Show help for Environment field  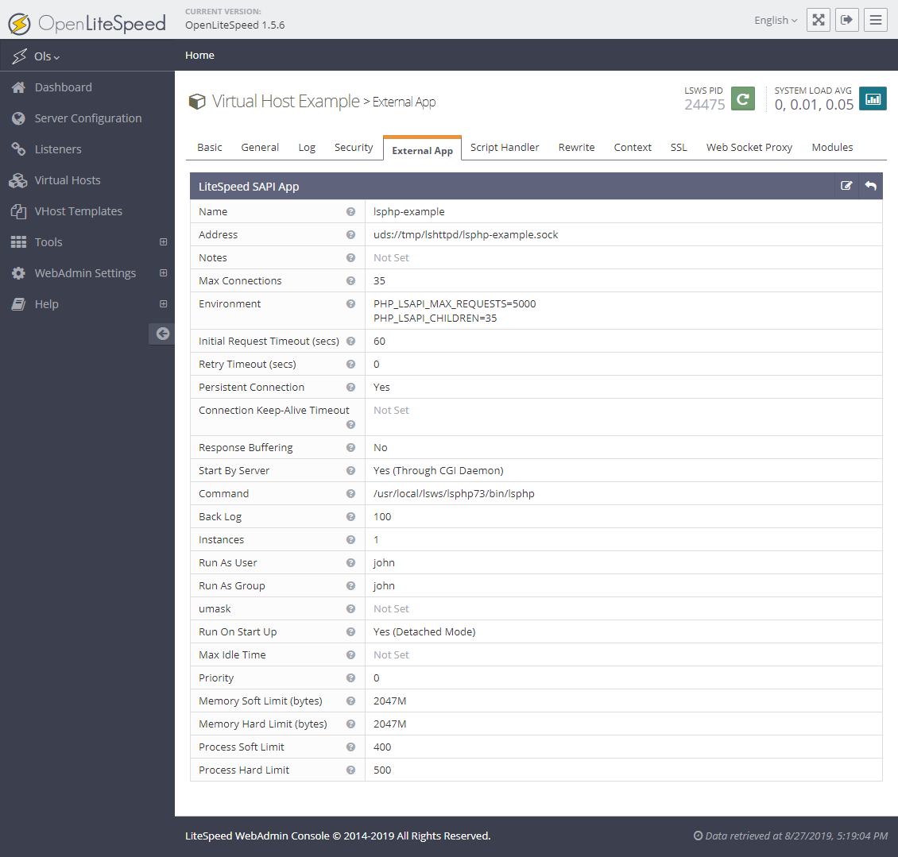pyautogui.click(x=350, y=304)
